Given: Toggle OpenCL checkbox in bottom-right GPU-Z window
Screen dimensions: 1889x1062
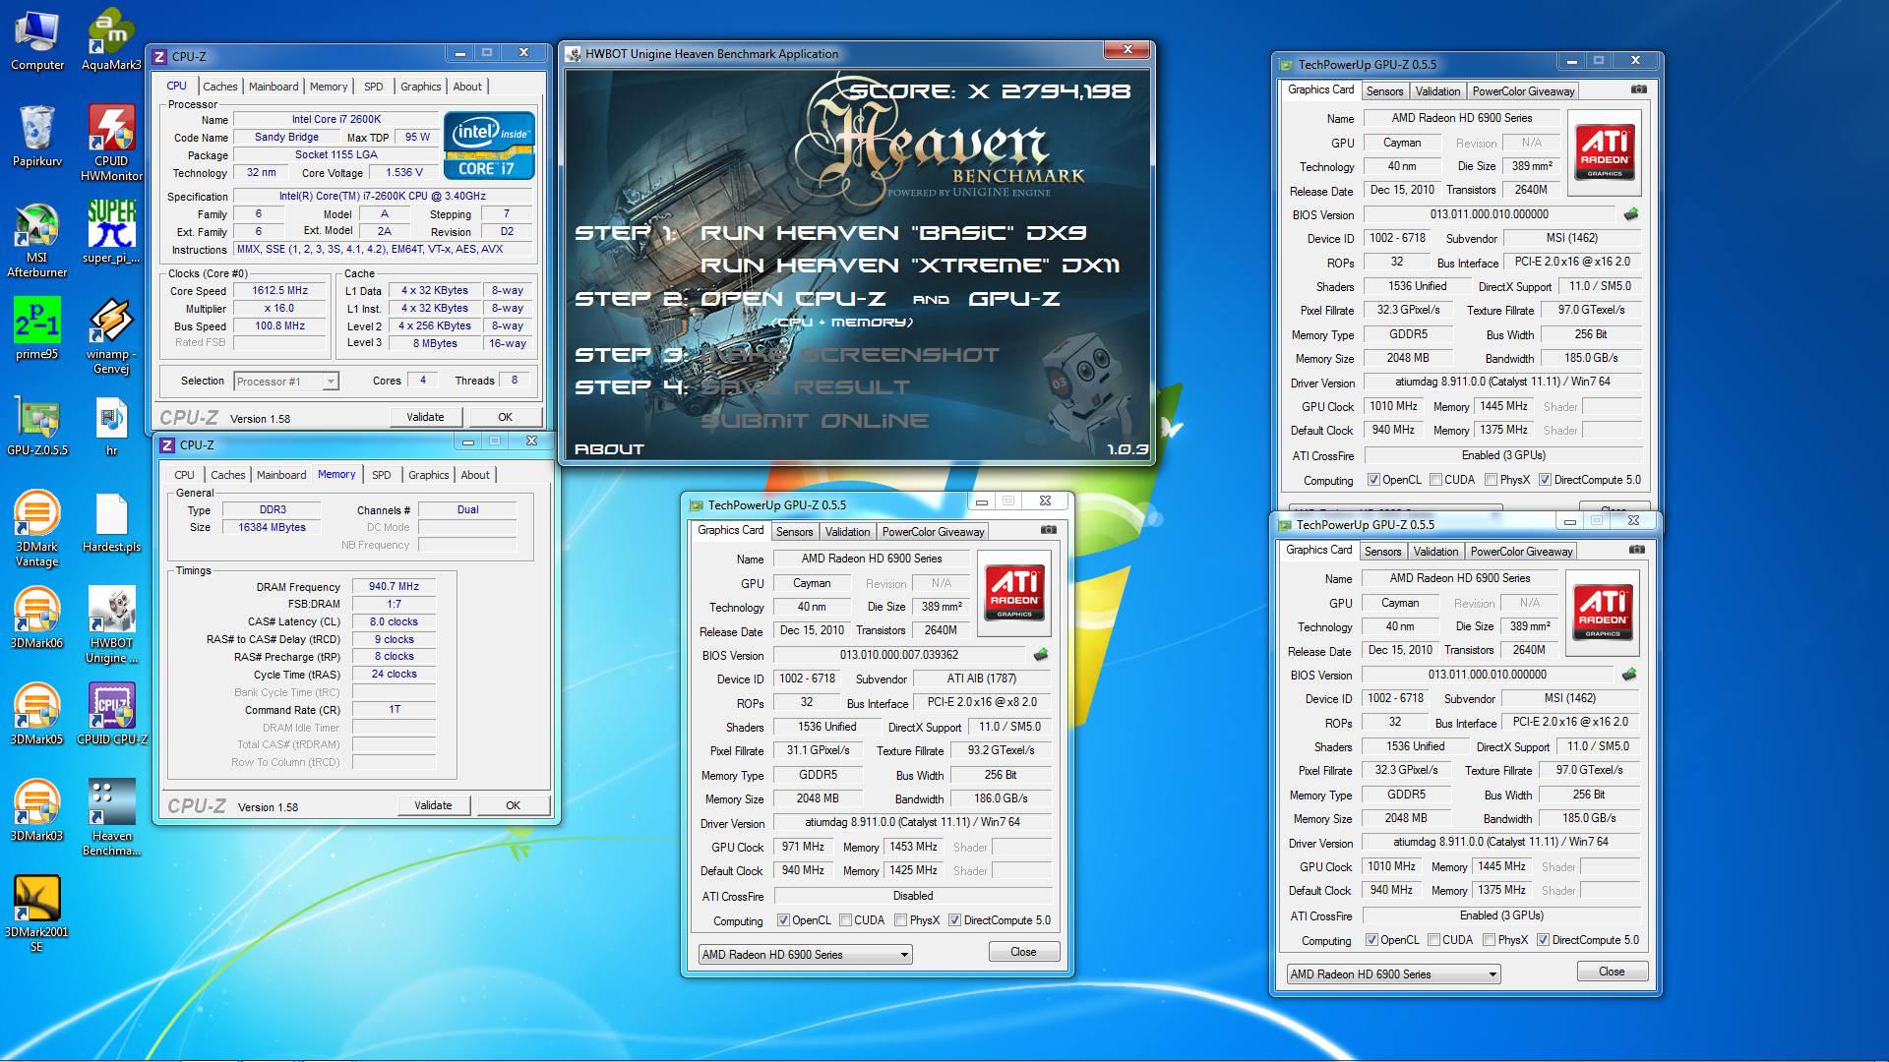Looking at the screenshot, I should click(1371, 940).
